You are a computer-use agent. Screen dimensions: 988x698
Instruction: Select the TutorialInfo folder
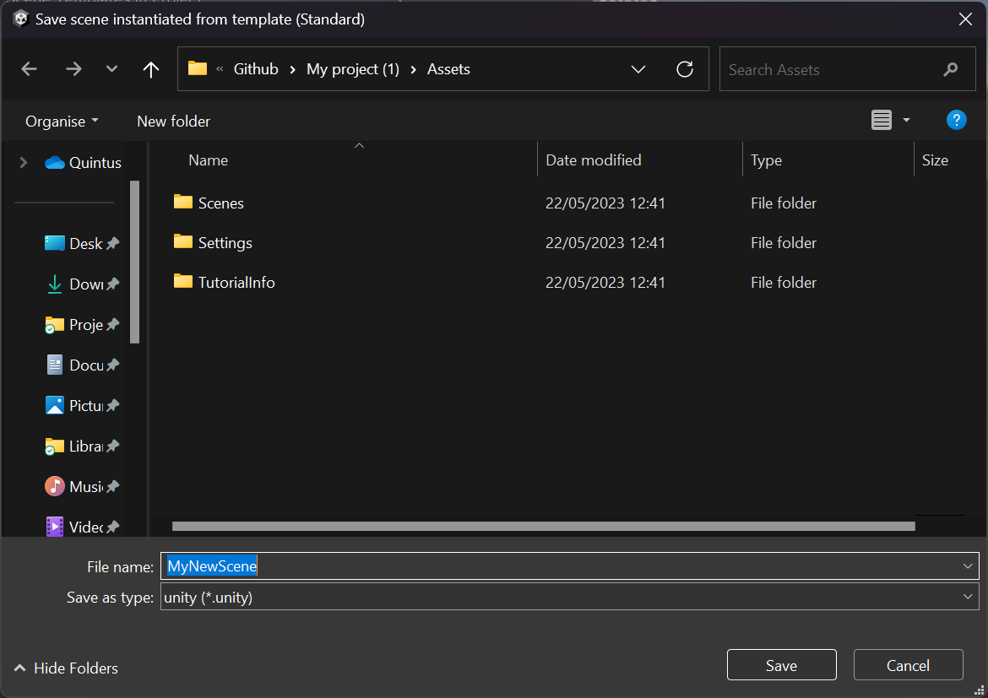[x=236, y=283]
